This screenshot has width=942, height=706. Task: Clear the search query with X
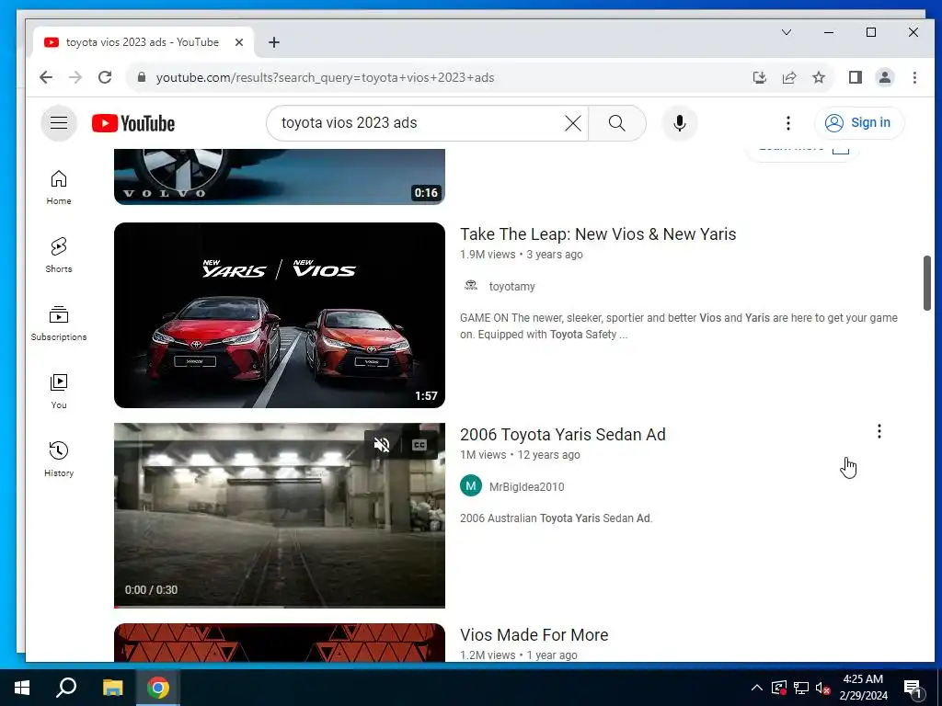(x=573, y=123)
